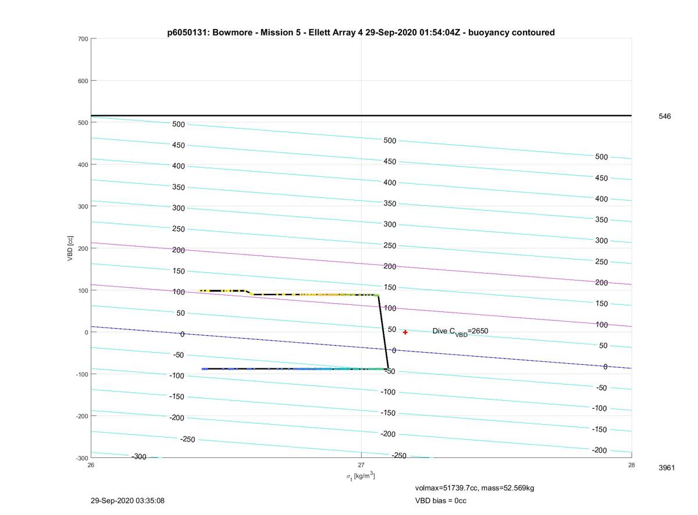This screenshot has width=698, height=515.
Task: Click the '-300' contour label inside the plot
Action: [x=138, y=457]
